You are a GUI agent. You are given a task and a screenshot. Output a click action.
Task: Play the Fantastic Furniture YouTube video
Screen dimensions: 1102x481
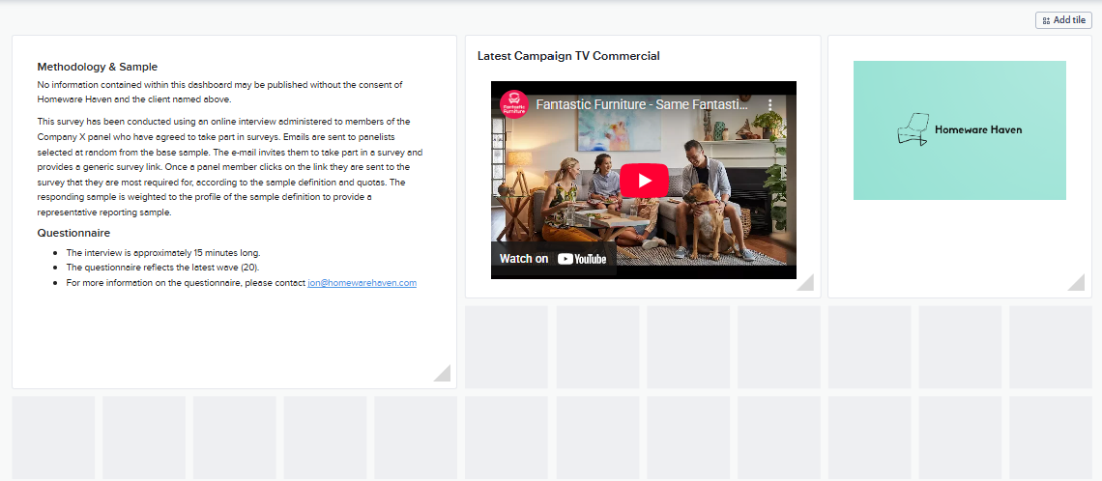643,181
